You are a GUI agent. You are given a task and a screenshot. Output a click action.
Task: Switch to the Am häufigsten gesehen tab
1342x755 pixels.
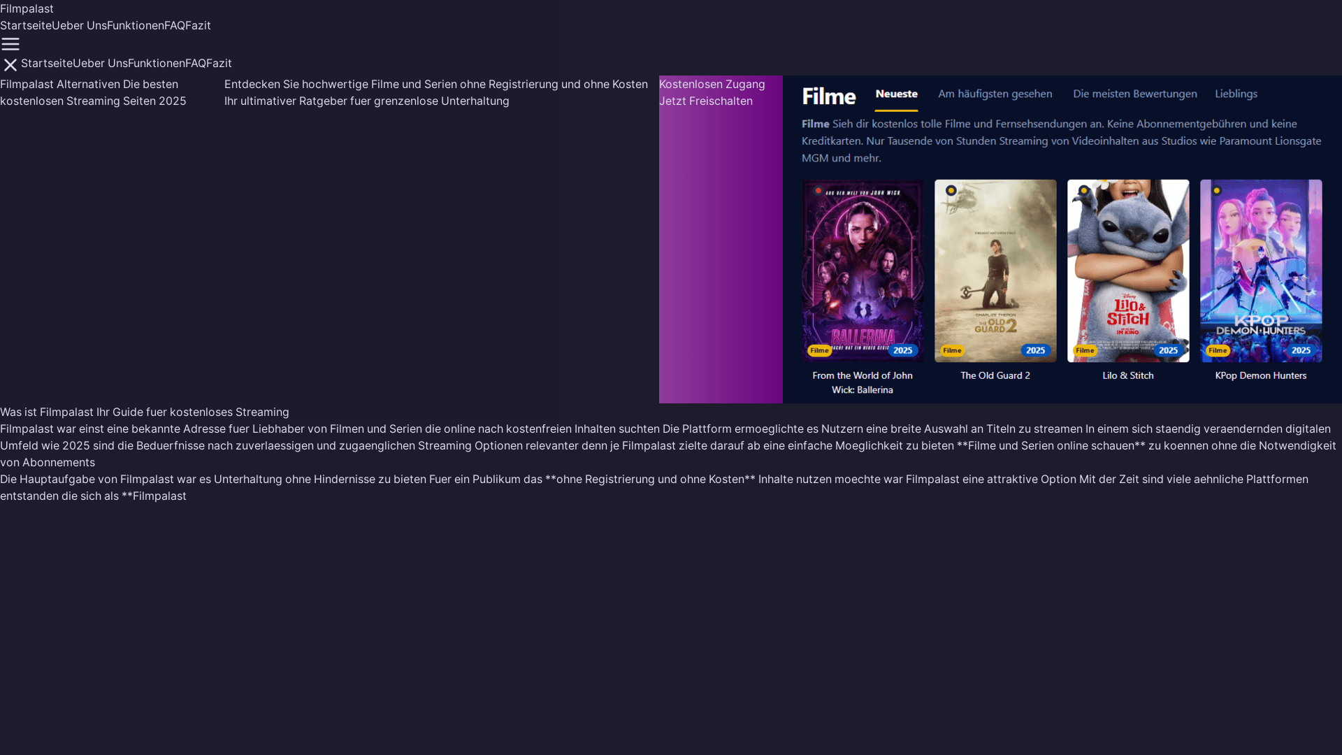pos(995,94)
